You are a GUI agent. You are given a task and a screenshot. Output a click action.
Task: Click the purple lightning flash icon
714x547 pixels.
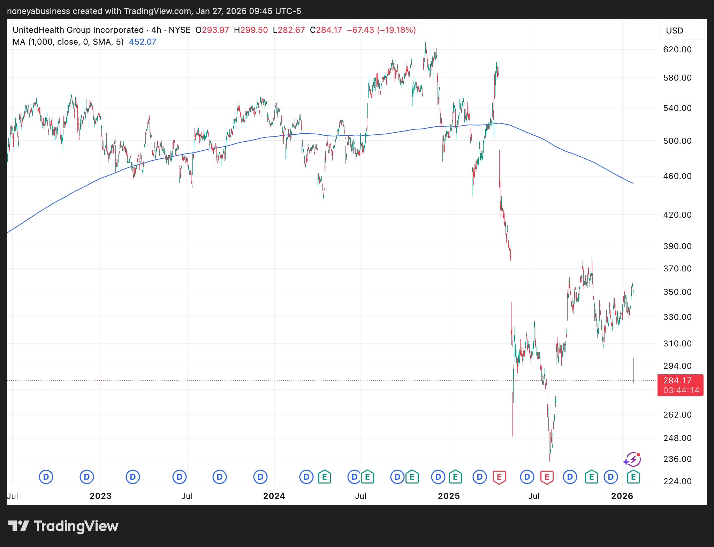pos(632,460)
